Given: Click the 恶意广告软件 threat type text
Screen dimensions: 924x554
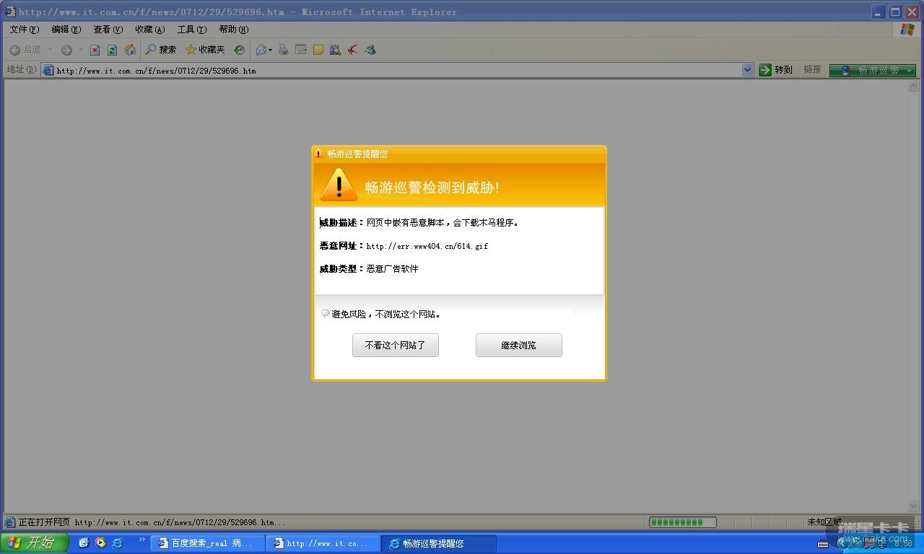Looking at the screenshot, I should [x=392, y=269].
